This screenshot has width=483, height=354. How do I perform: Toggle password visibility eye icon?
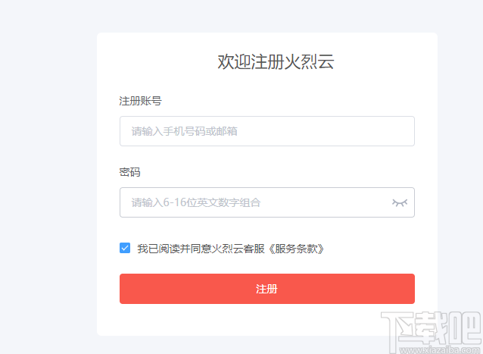click(x=399, y=202)
